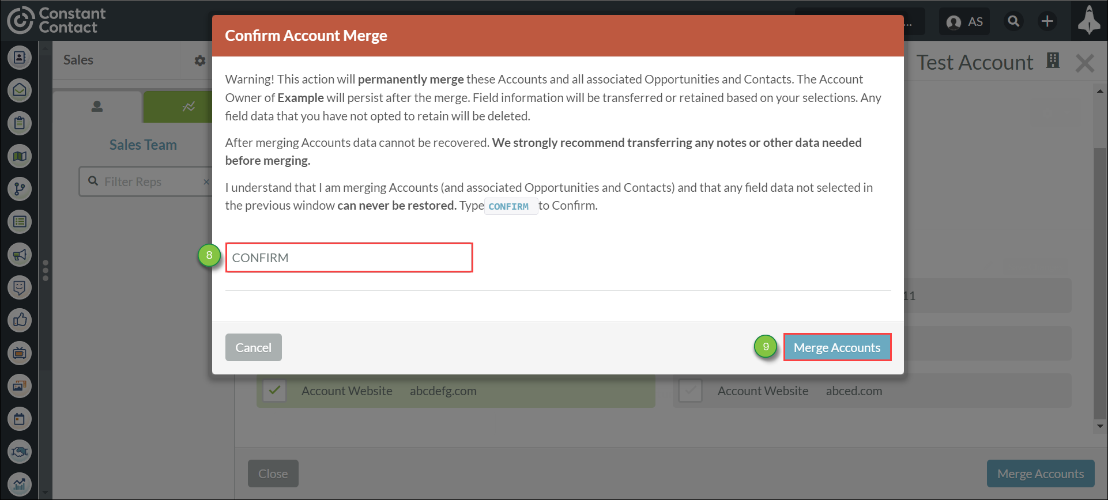Click the calendar icon in the sidebar
The width and height of the screenshot is (1108, 500).
pos(20,419)
